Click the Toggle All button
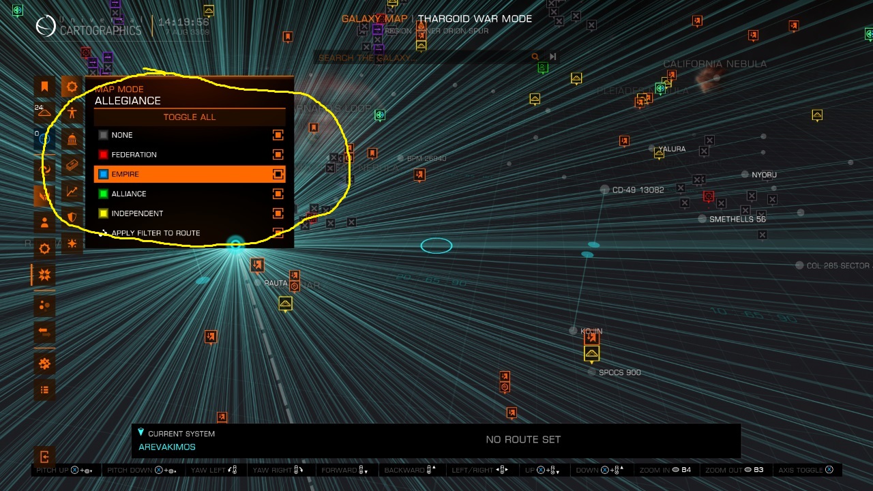The image size is (873, 491). [x=190, y=117]
